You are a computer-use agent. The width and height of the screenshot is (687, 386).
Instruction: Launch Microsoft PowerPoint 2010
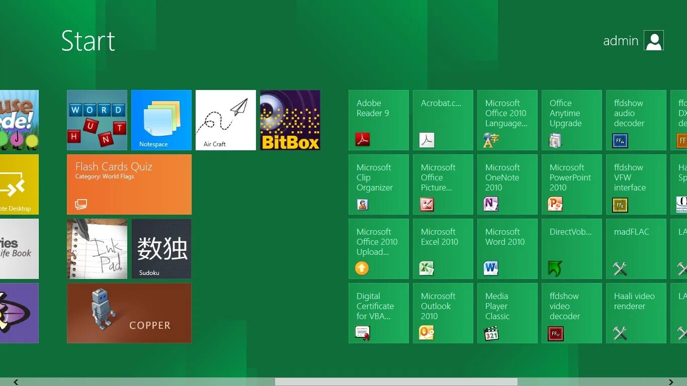(572, 184)
